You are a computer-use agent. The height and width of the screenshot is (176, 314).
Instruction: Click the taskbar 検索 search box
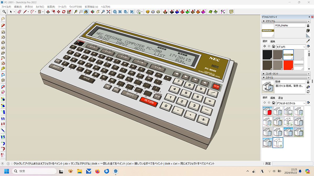tap(34, 171)
